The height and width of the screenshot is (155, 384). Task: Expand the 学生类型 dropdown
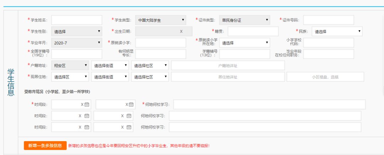click(160, 20)
